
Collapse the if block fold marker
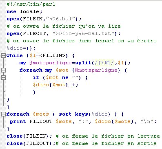[x=3, y=78]
